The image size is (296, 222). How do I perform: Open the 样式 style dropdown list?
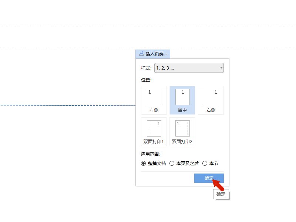click(221, 68)
